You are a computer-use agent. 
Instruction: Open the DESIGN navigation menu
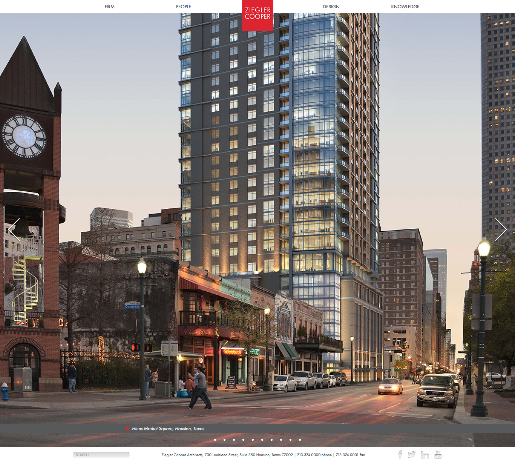331,6
